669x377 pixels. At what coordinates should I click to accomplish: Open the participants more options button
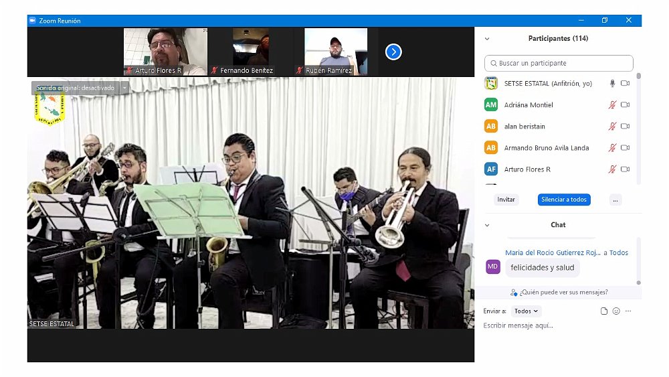point(615,200)
